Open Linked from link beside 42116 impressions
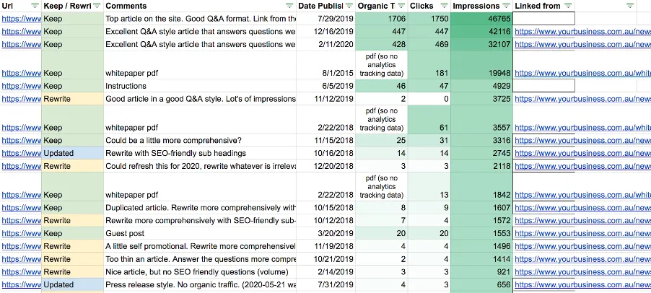Screen dimensions: 651x293 582,32
